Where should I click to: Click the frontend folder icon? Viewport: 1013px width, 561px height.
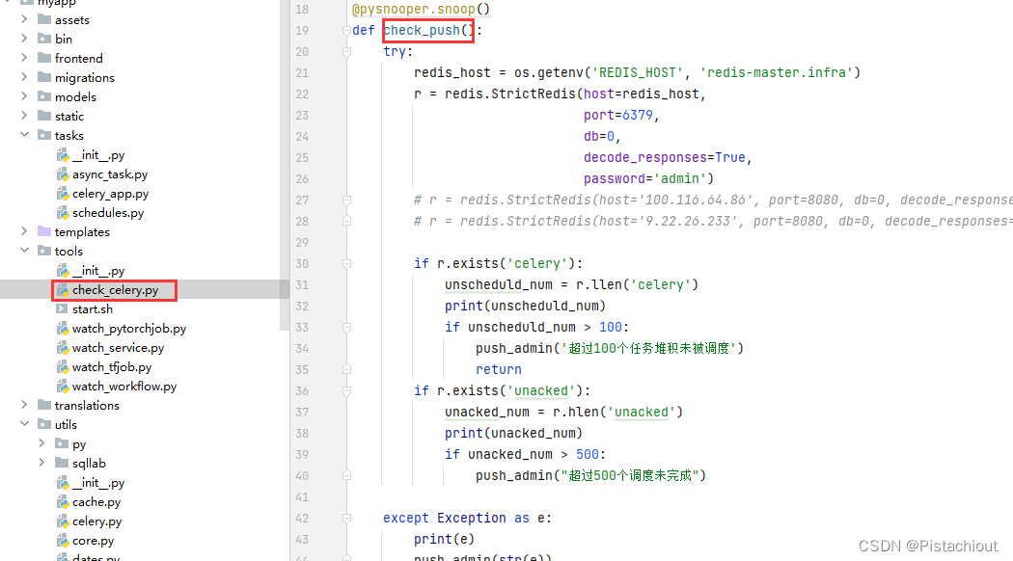pos(44,58)
